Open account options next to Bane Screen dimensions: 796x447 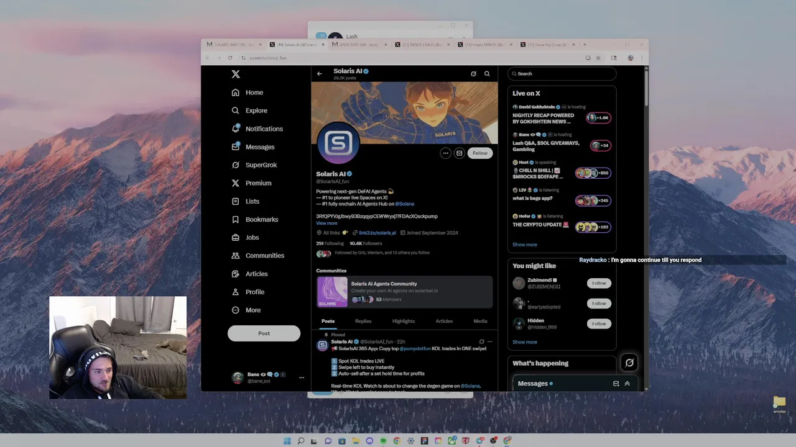[x=302, y=377]
